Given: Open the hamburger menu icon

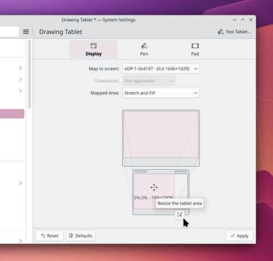Looking at the screenshot, I should (x=26, y=32).
